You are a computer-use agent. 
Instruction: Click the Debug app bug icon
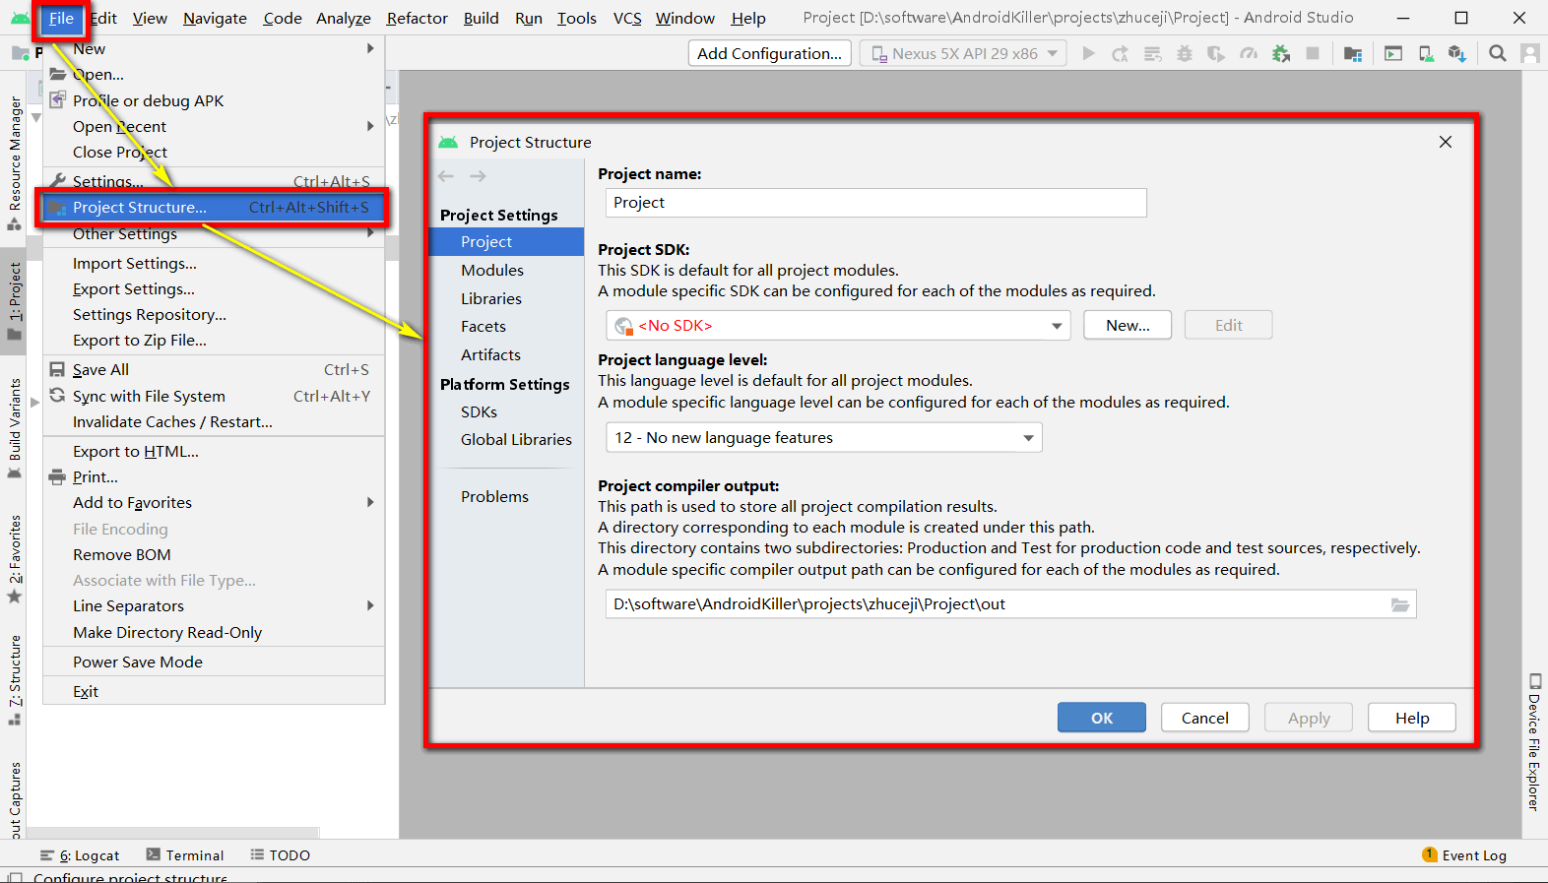[x=1185, y=53]
